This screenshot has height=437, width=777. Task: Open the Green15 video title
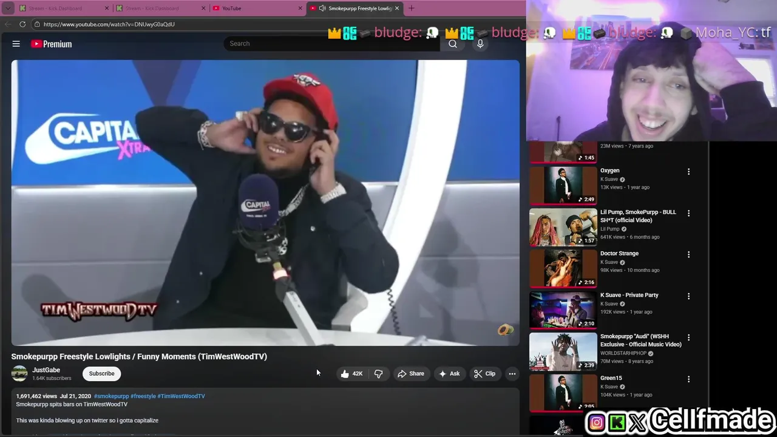click(611, 378)
